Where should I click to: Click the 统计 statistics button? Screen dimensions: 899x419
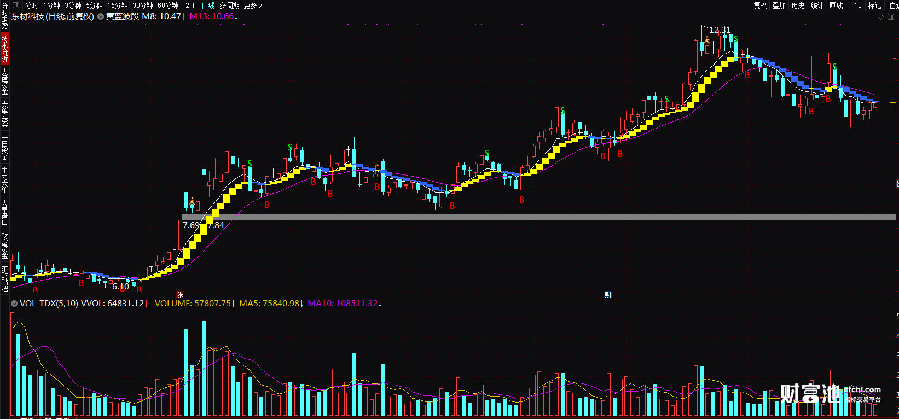pyautogui.click(x=817, y=5)
